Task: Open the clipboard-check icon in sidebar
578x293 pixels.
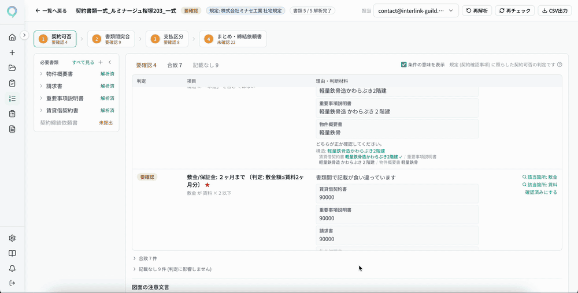Action: [x=12, y=83]
